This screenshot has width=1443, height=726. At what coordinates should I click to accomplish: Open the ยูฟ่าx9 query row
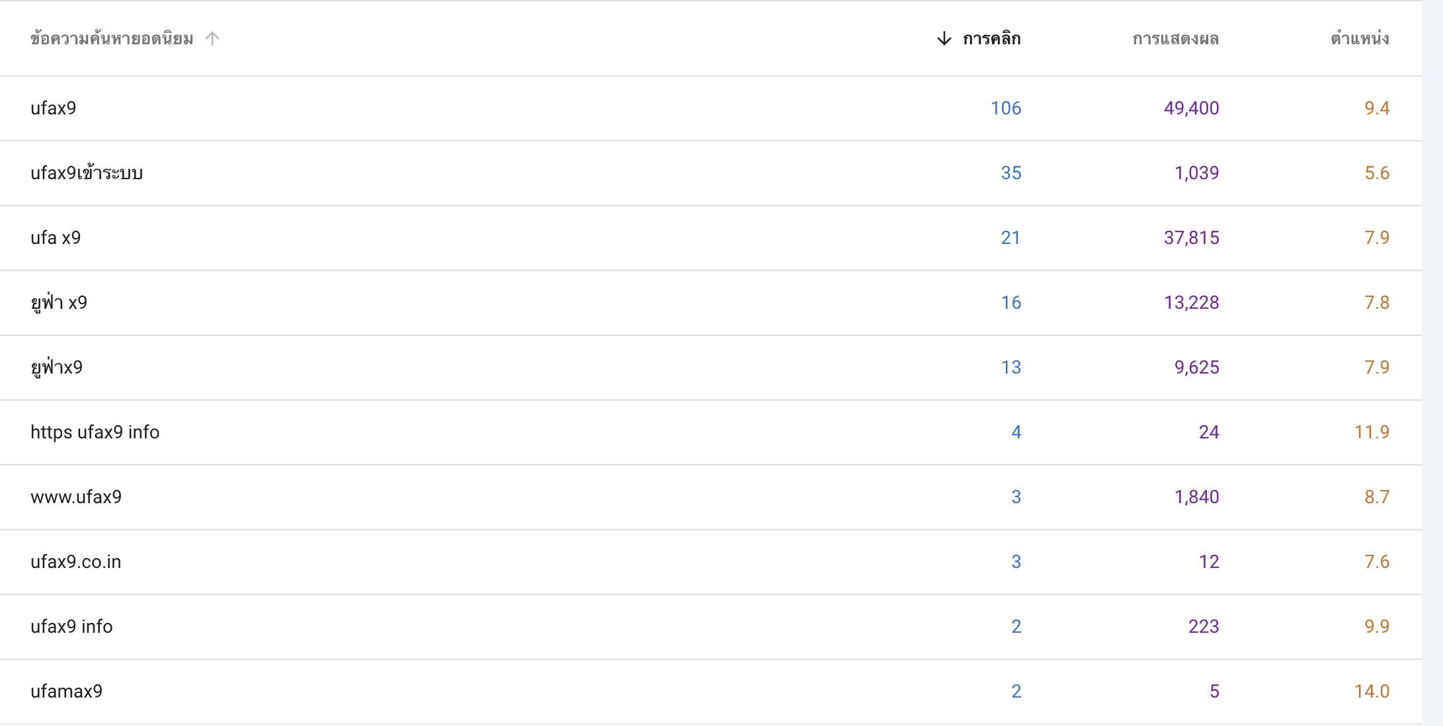(711, 368)
